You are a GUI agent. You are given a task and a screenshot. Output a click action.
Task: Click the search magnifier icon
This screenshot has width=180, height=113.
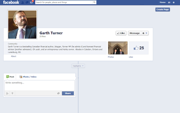tap(94, 2)
